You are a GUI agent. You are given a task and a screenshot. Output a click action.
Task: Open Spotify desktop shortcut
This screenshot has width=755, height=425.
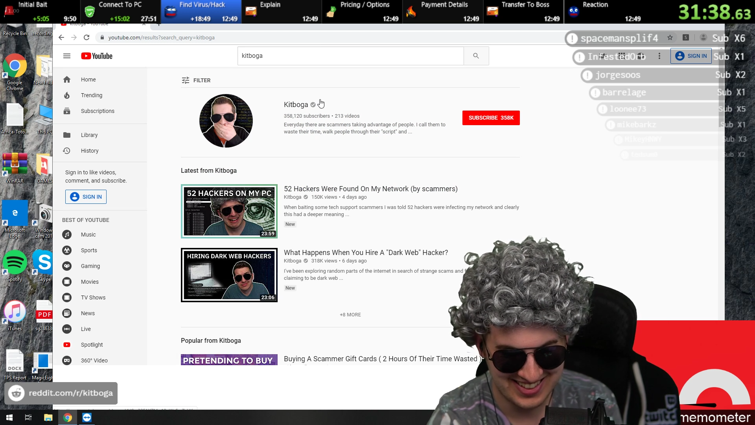pyautogui.click(x=15, y=266)
